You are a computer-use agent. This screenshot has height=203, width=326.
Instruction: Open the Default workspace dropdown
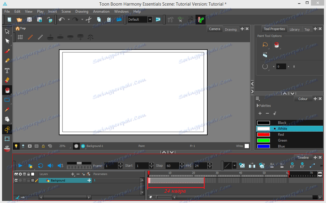coord(150,19)
